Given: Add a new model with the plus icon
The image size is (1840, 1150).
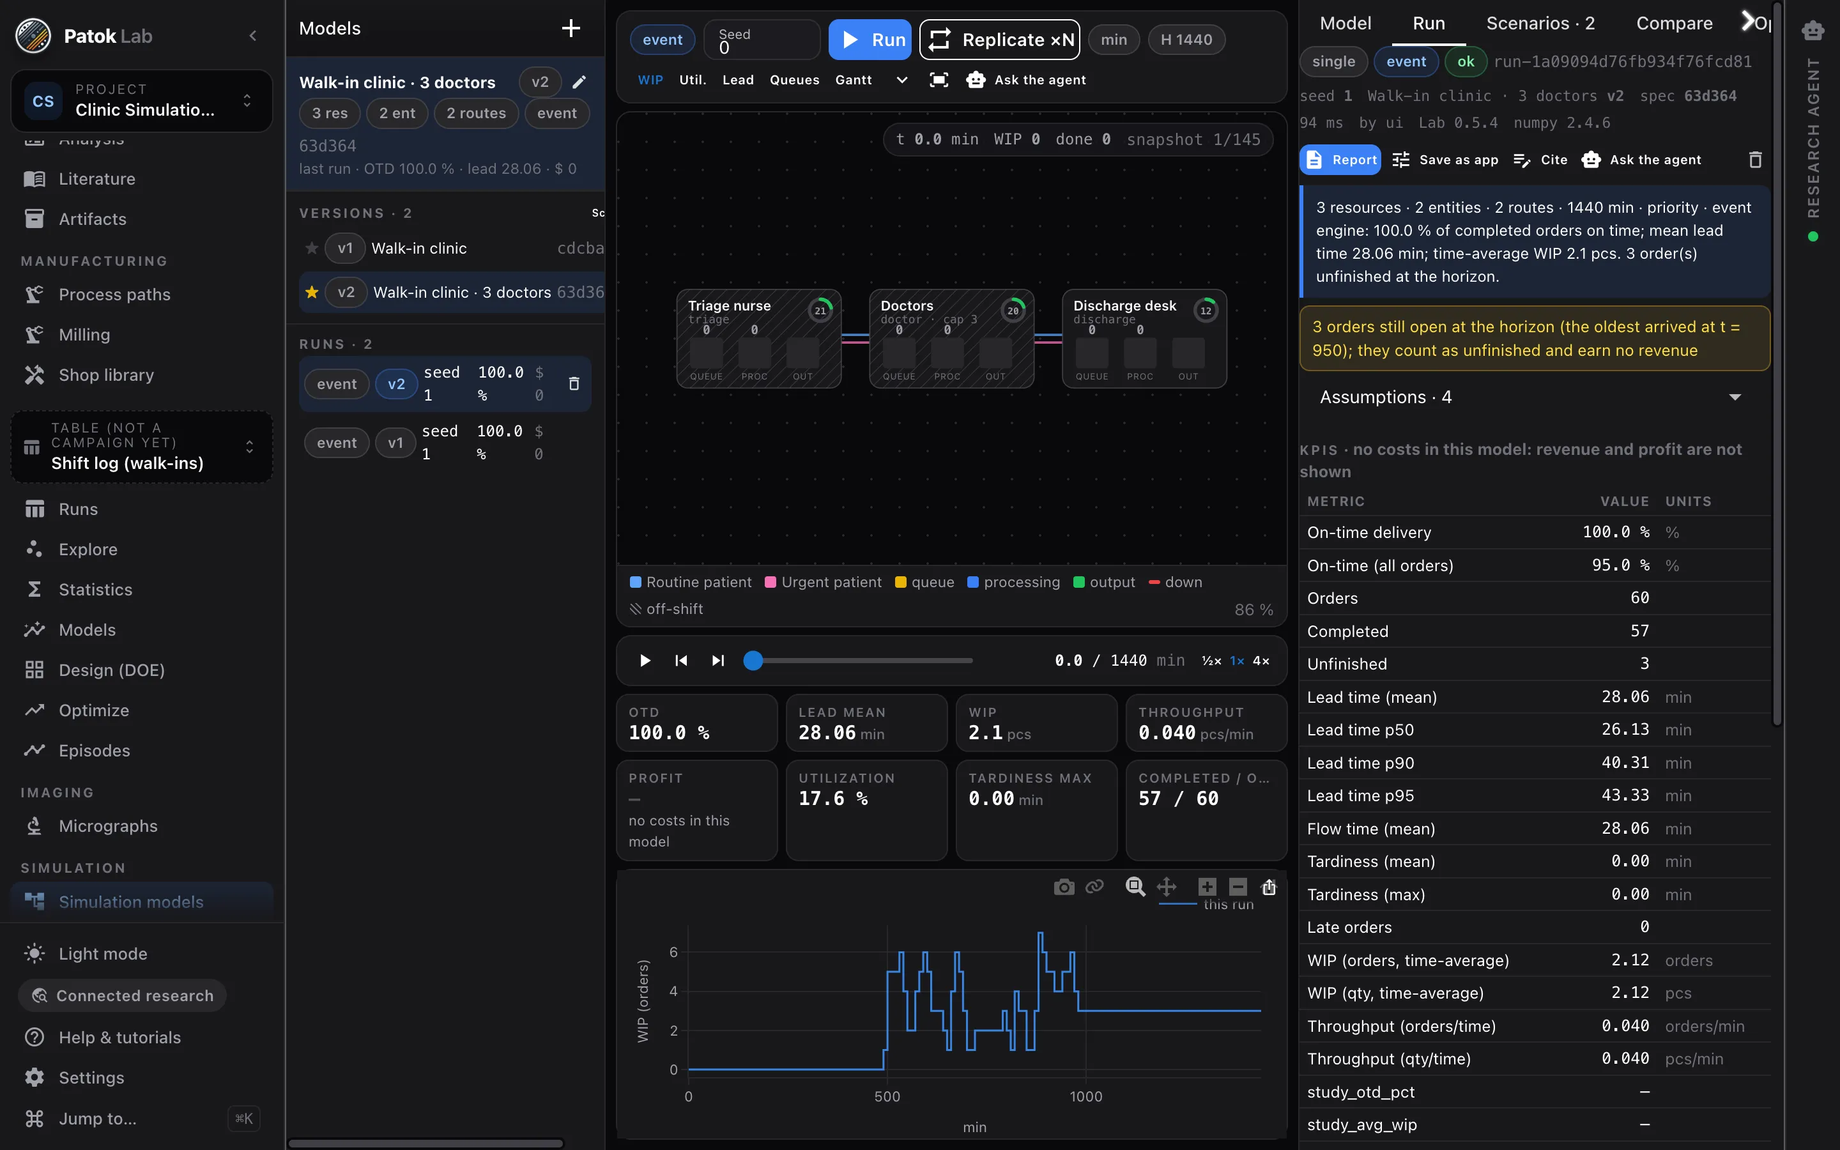Looking at the screenshot, I should (x=571, y=29).
